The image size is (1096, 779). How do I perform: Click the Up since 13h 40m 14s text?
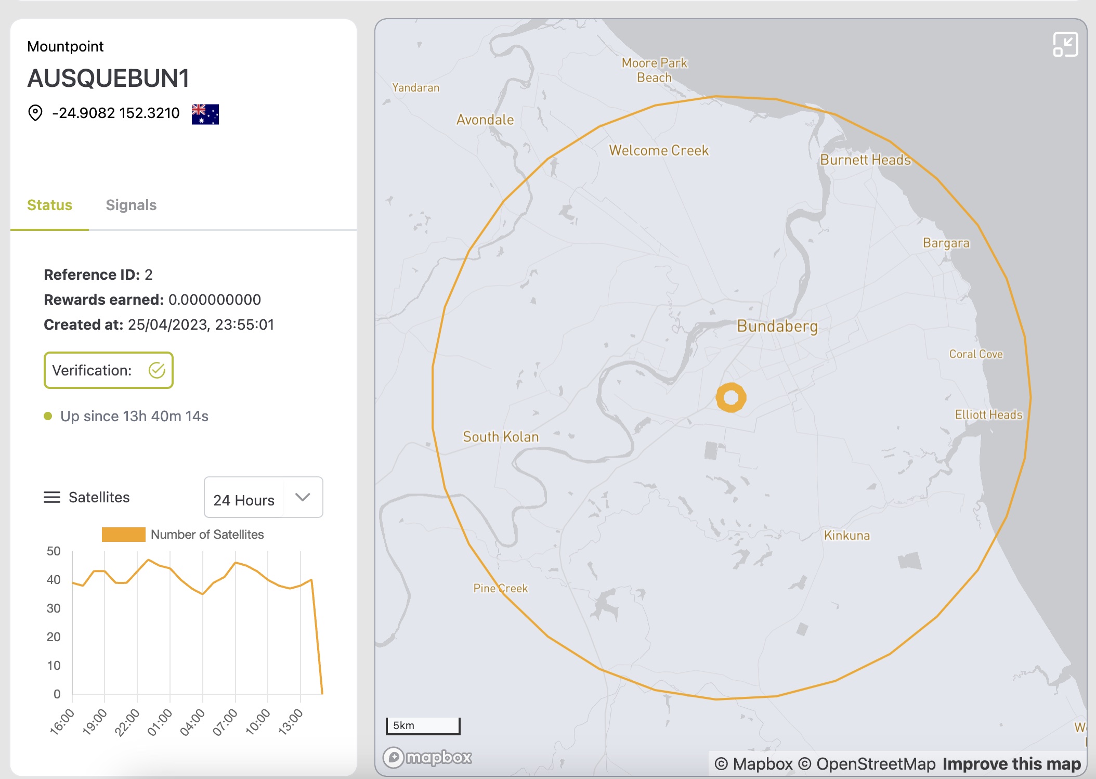tap(134, 416)
